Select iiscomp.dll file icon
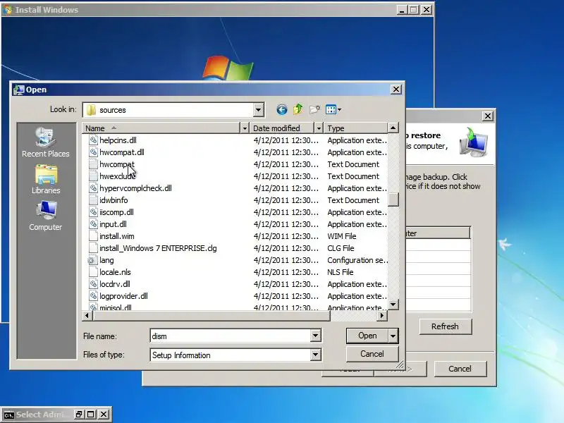Image resolution: width=564 pixels, height=423 pixels. point(93,212)
